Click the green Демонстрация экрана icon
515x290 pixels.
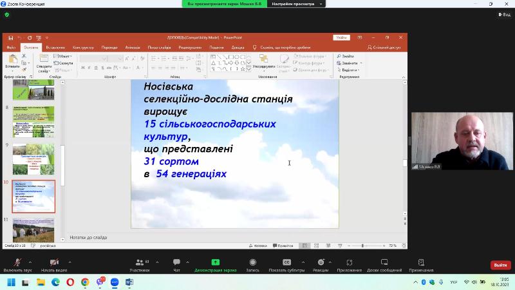click(215, 263)
